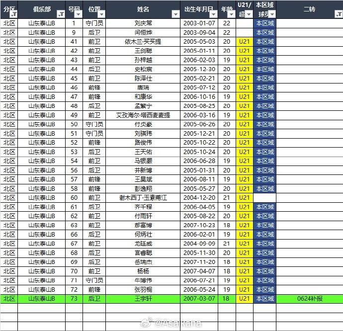Open the 年龄 column filter arrow
This screenshot has width=343, height=331.
pyautogui.click(x=232, y=14)
